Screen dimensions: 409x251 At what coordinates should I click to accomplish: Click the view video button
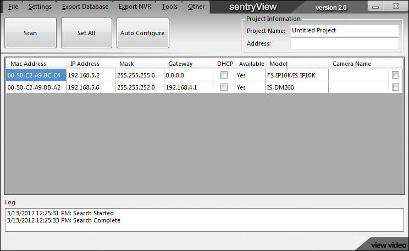tap(389, 246)
